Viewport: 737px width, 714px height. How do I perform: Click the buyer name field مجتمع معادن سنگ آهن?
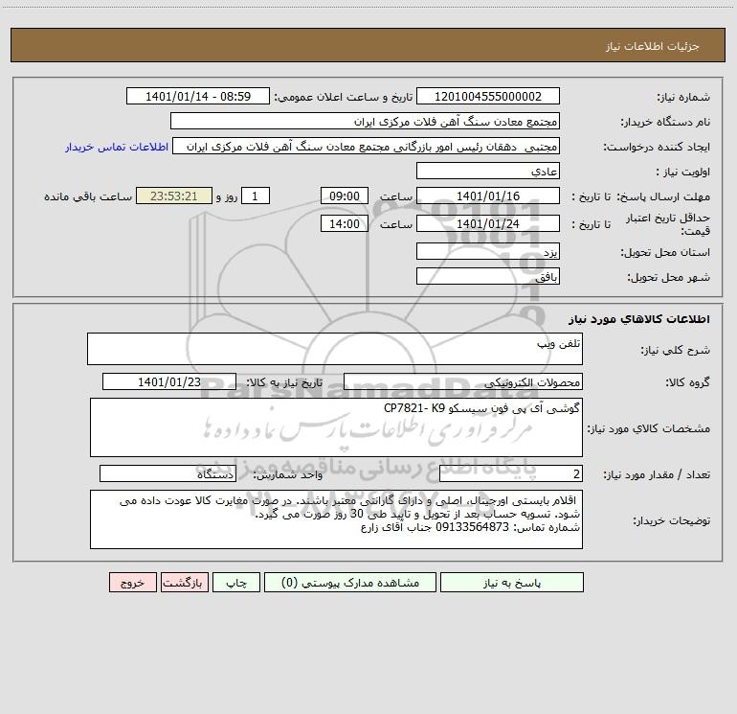point(365,122)
